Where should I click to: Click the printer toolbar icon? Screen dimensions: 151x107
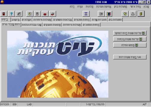tap(133, 14)
